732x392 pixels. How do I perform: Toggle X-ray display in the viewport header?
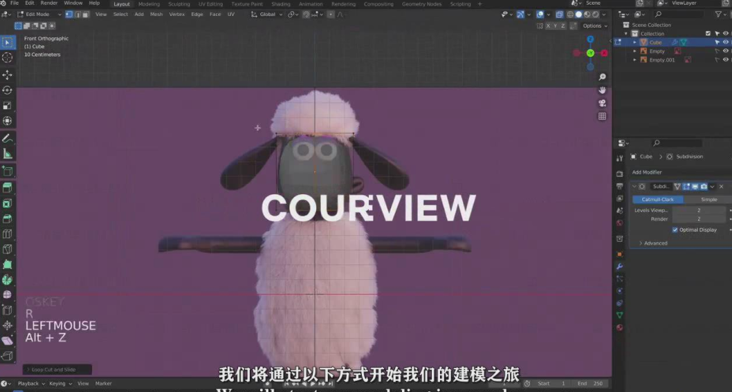(x=559, y=15)
